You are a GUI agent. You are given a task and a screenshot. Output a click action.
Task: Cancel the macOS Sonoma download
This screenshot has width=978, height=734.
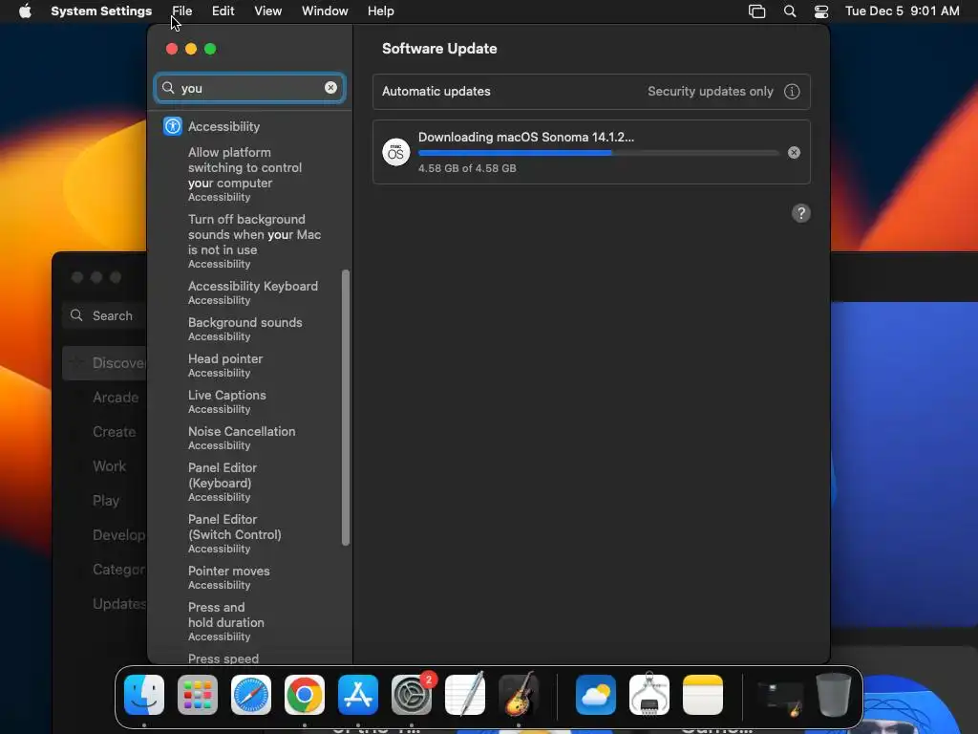point(794,152)
